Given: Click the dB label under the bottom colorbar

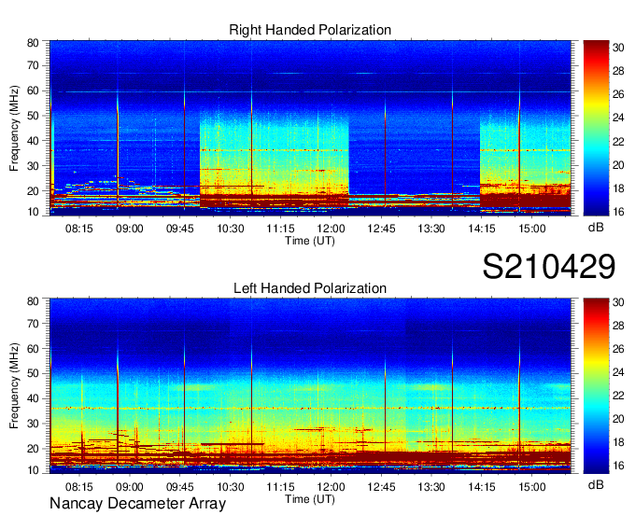Looking at the screenshot, I should coord(596,484).
